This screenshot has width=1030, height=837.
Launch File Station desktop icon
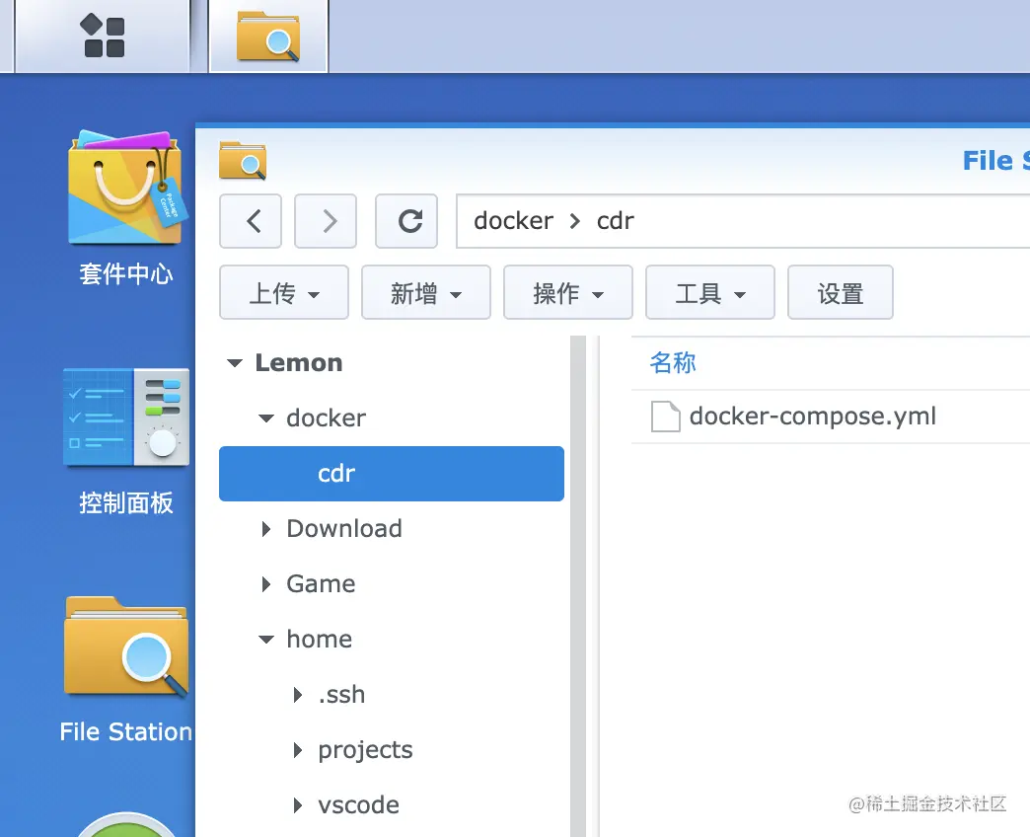click(x=126, y=670)
